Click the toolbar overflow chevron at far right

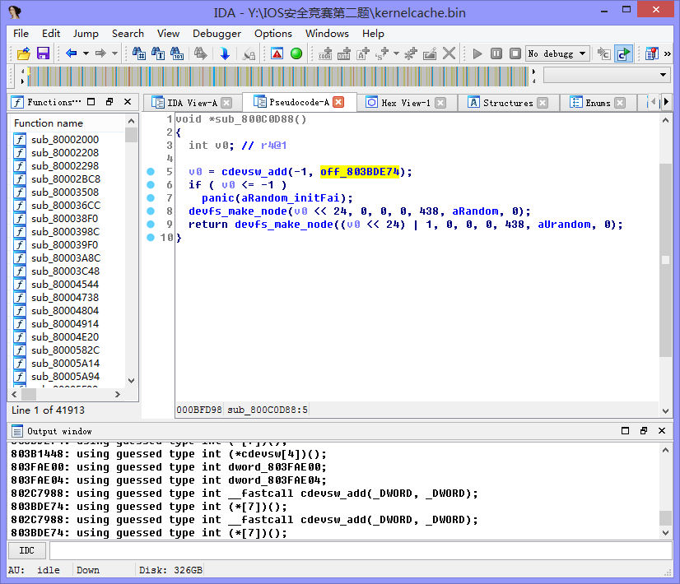pyautogui.click(x=668, y=53)
